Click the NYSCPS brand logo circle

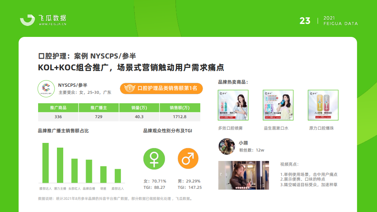point(46,89)
